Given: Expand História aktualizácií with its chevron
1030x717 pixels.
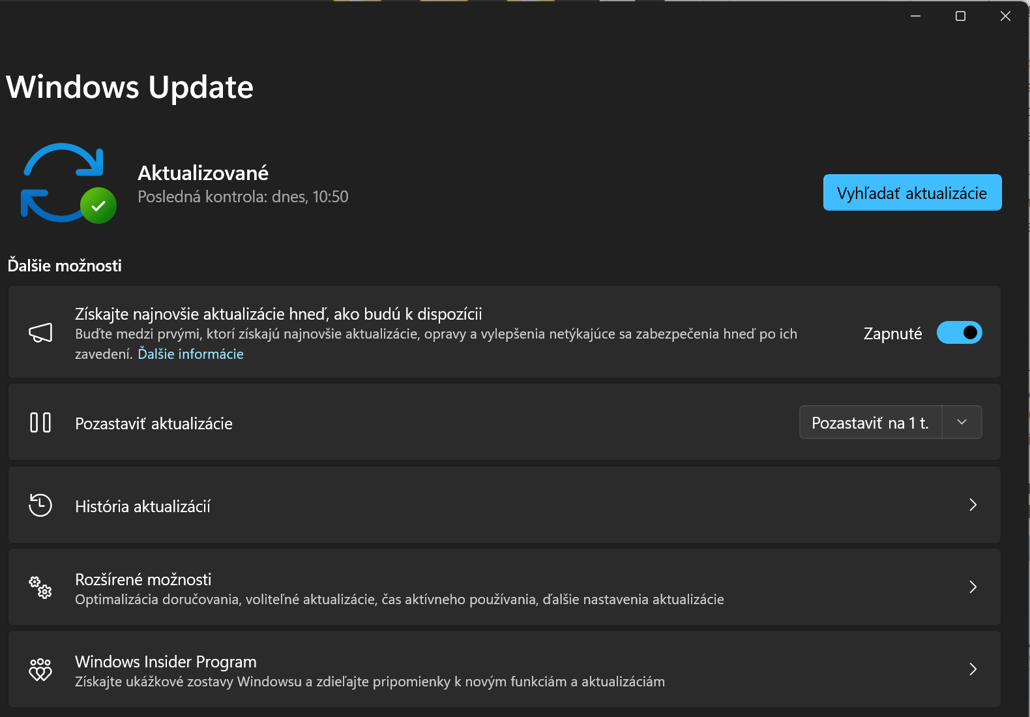Looking at the screenshot, I should 973,505.
